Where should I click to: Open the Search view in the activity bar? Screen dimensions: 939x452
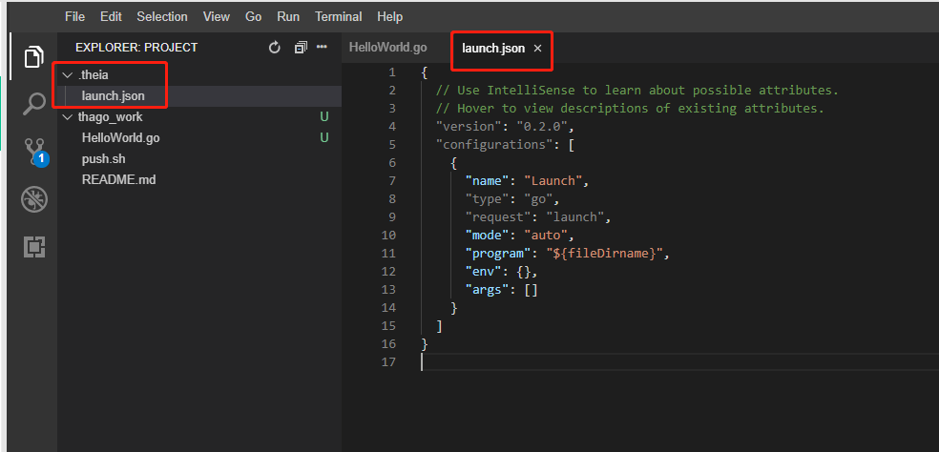coord(34,104)
